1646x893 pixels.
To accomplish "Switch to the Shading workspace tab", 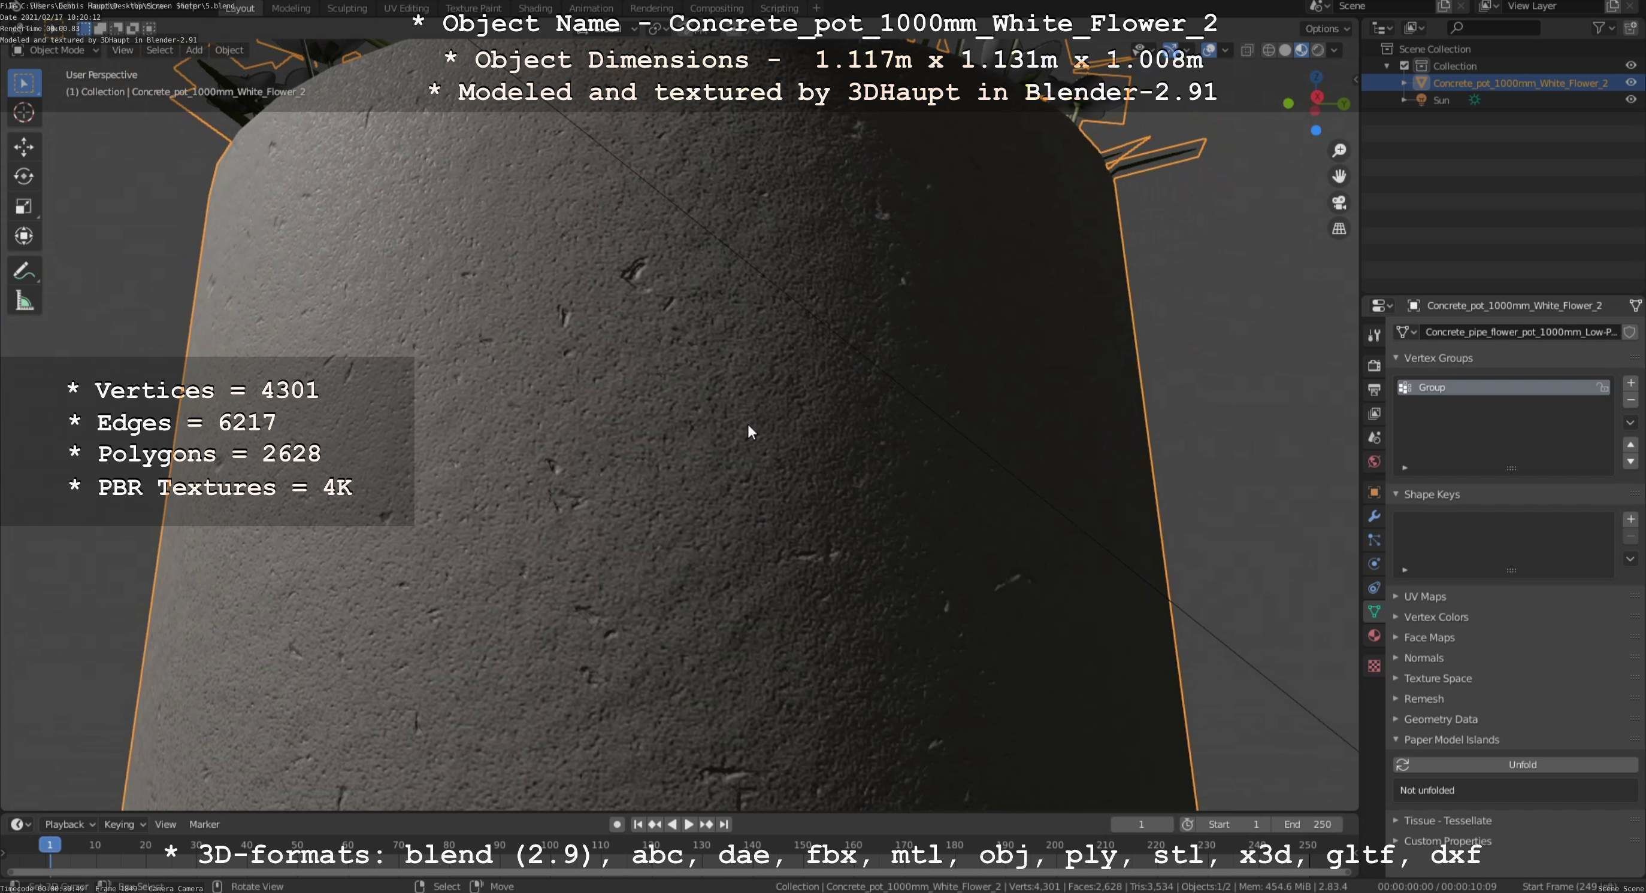I will point(535,8).
